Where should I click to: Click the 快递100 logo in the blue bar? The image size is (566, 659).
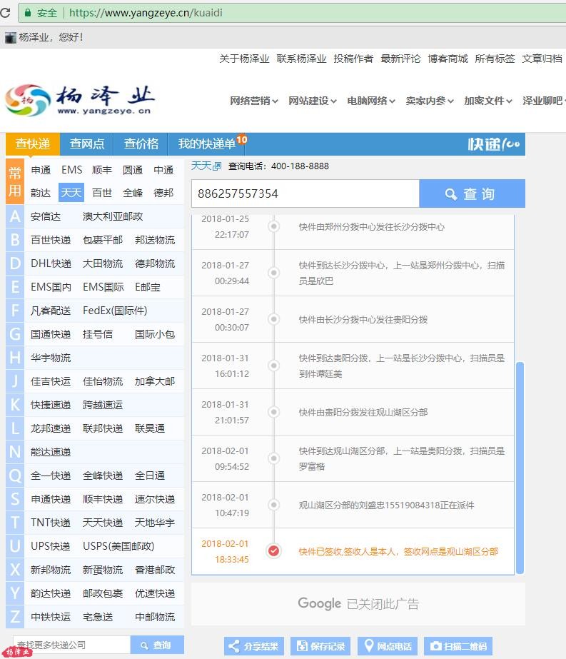click(494, 144)
